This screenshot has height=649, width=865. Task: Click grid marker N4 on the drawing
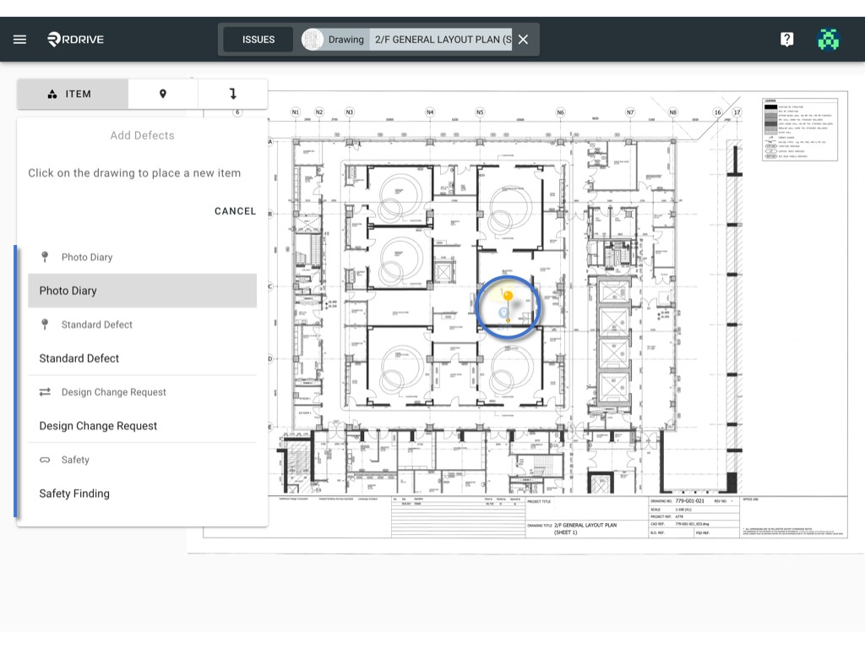click(x=430, y=112)
